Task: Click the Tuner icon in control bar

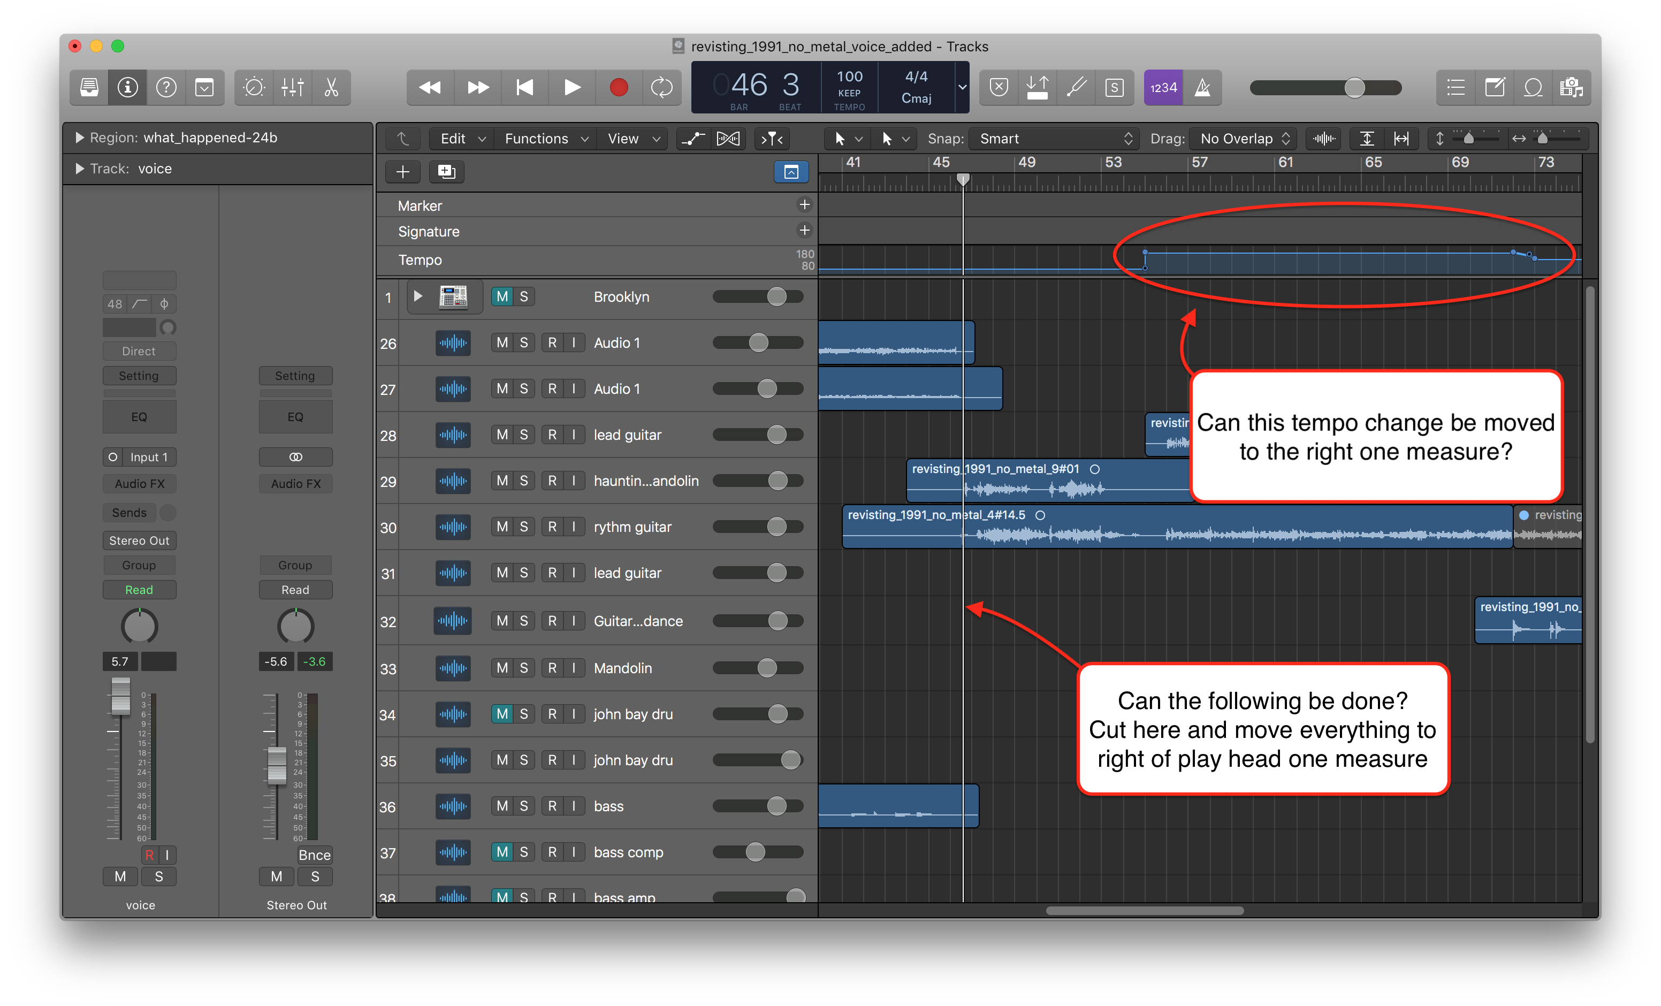Action: click(x=1077, y=88)
